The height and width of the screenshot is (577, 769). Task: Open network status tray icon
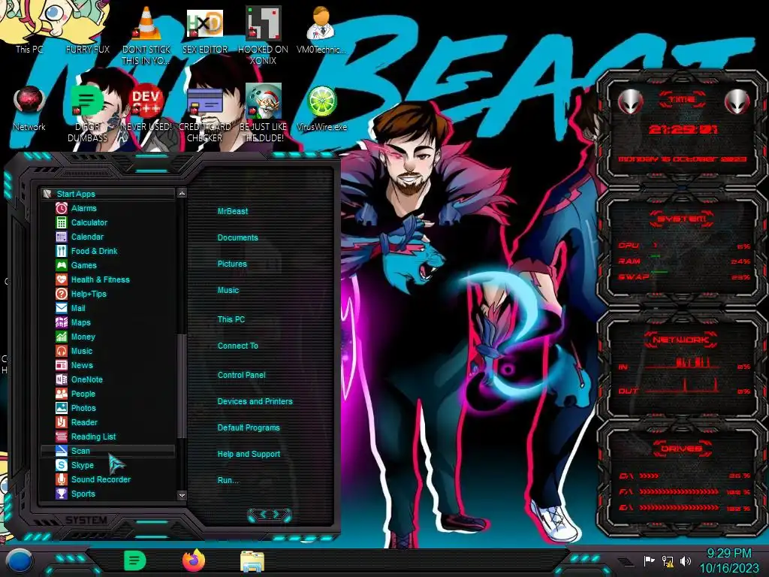667,560
